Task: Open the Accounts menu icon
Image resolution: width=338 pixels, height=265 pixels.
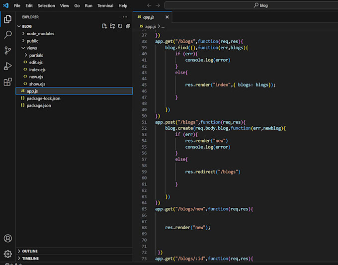Action: point(8,238)
